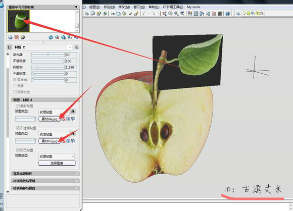293x211 pixels.
Task: Click the create new material blue sphere icon
Action: click(51, 37)
